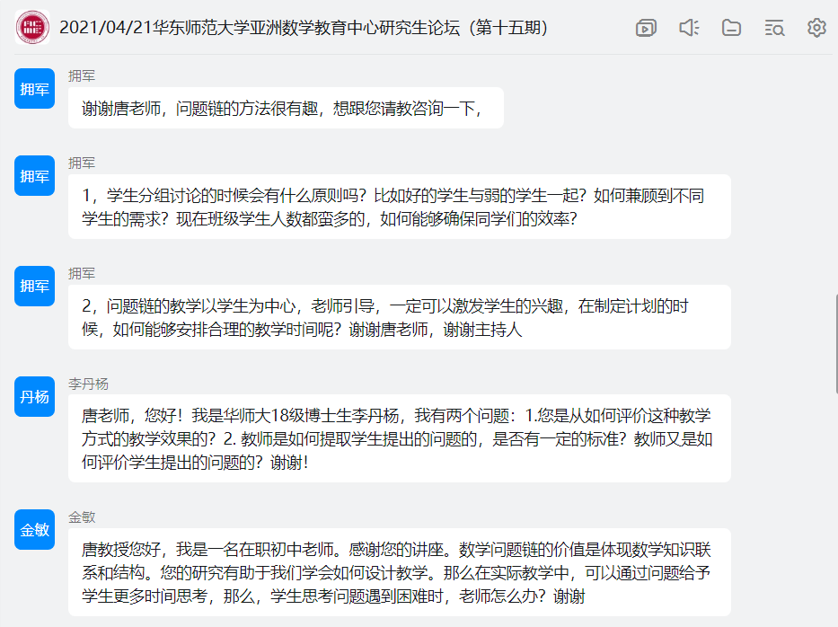Open the chat history search icon
Image resolution: width=838 pixels, height=627 pixels.
[774, 28]
